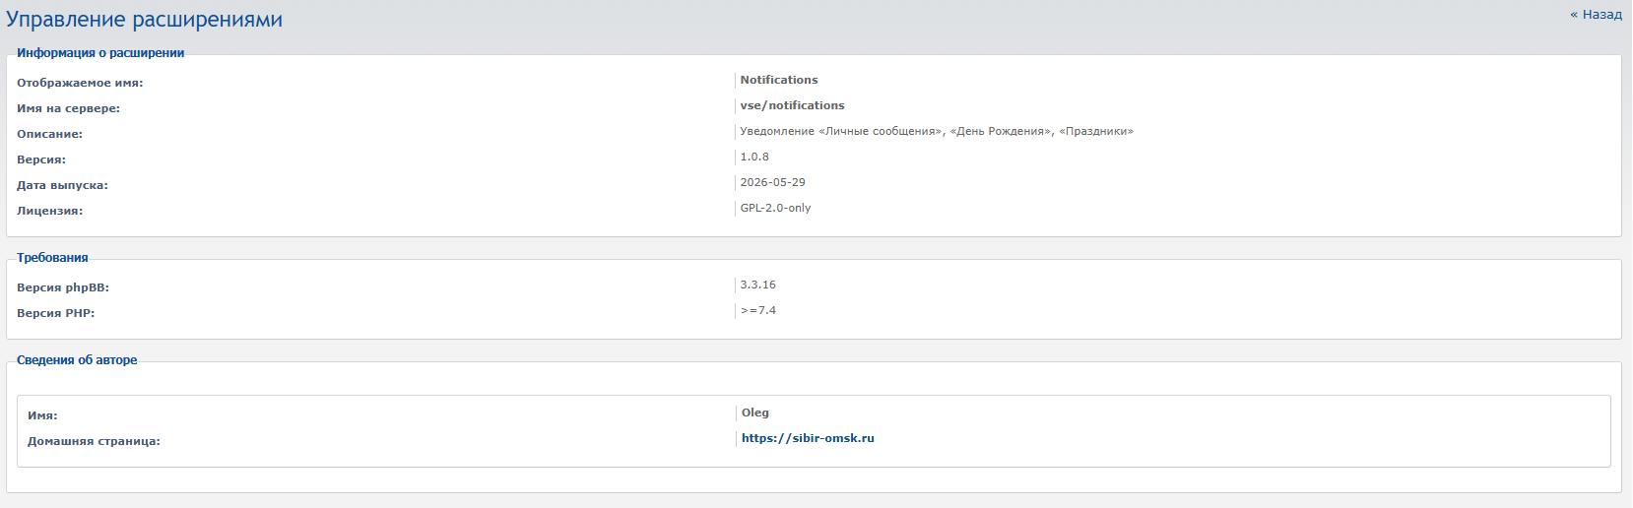Image resolution: width=1633 pixels, height=508 pixels.
Task: Go back using the « Назад link
Action: 1596,15
